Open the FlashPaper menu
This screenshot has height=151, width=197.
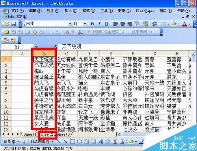pos(145,11)
